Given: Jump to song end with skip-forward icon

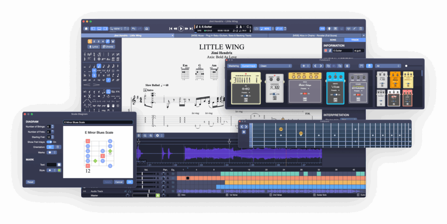Looking at the screenshot, I should tap(191, 29).
